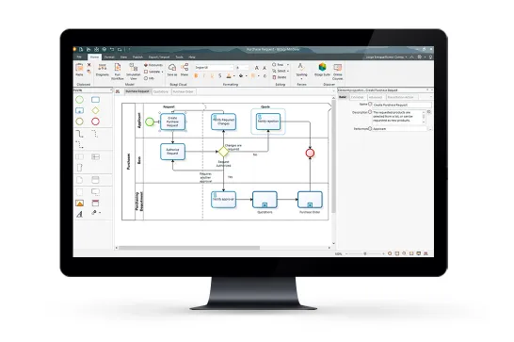Switch to the Export/Import ribbon tab
514x342 pixels.
click(x=159, y=57)
